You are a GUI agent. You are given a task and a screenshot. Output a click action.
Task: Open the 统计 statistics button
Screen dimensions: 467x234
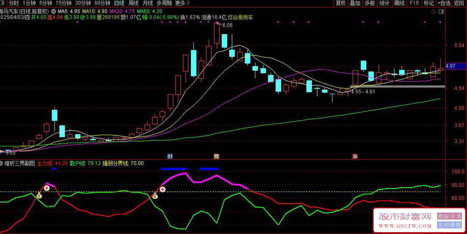tap(384, 3)
